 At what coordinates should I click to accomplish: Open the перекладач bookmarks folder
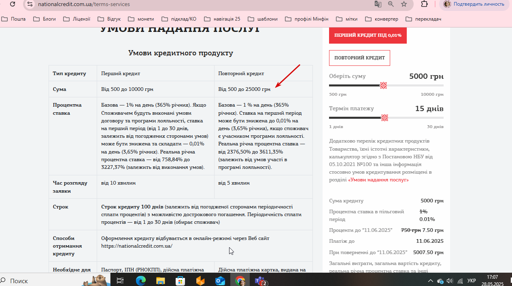pyautogui.click(x=423, y=19)
